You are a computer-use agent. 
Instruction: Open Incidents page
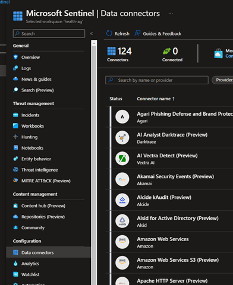tap(30, 115)
